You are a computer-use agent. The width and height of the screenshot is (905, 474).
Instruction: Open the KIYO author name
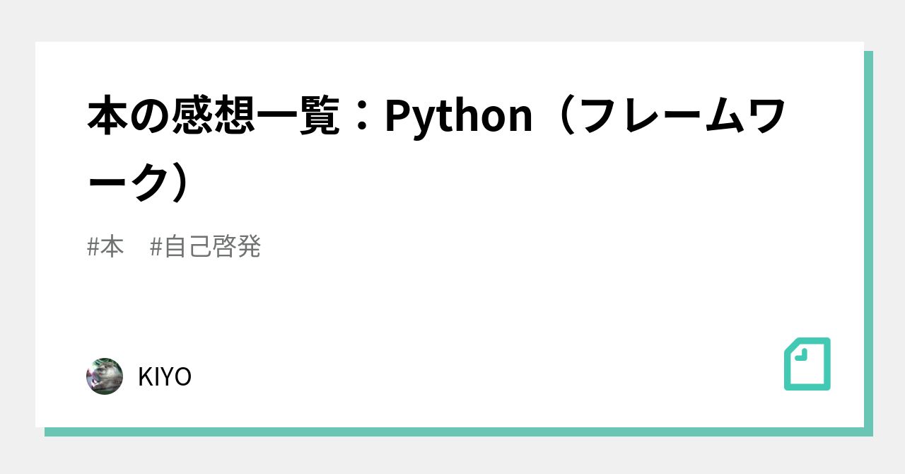(164, 377)
